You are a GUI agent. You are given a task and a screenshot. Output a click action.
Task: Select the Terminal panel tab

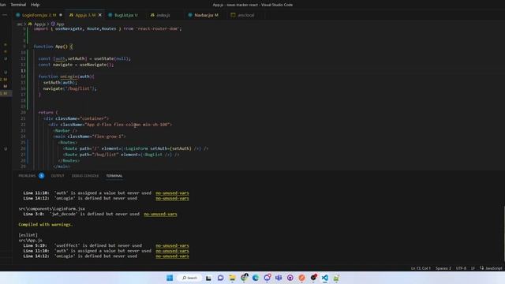pyautogui.click(x=114, y=176)
